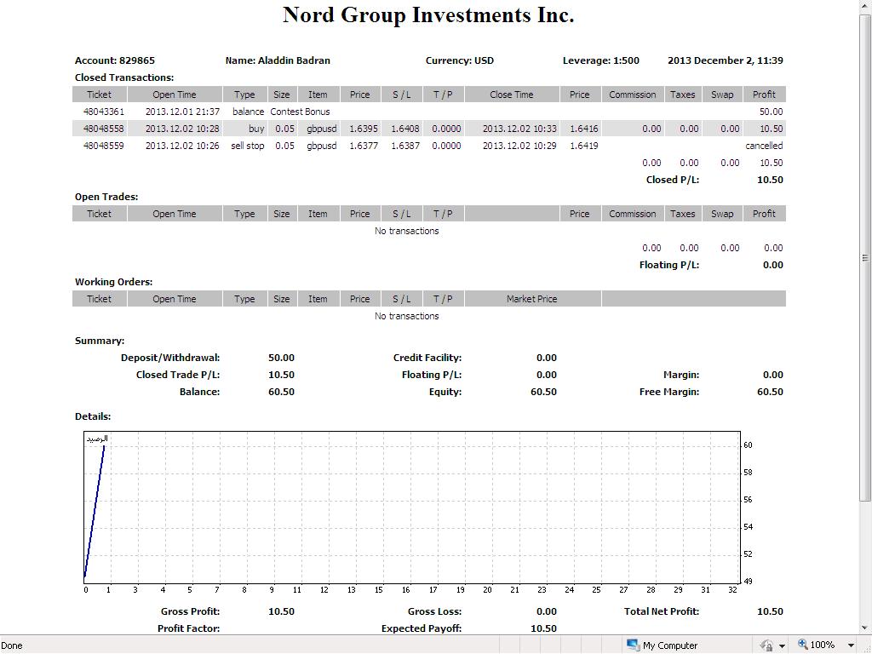The image size is (872, 654).
Task: Click the zoom magnifier icon
Action: pyautogui.click(x=802, y=645)
